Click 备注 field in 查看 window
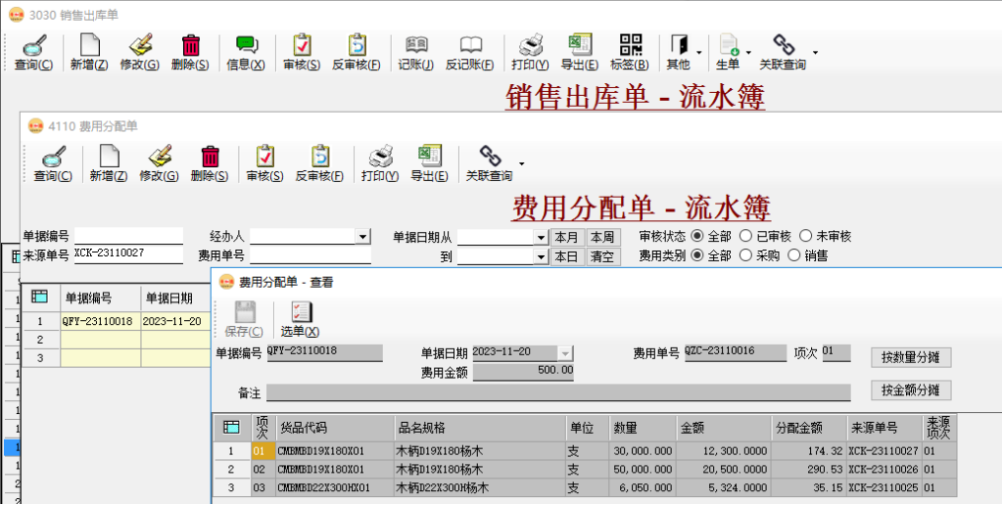This screenshot has height=505, width=1002. [x=558, y=392]
